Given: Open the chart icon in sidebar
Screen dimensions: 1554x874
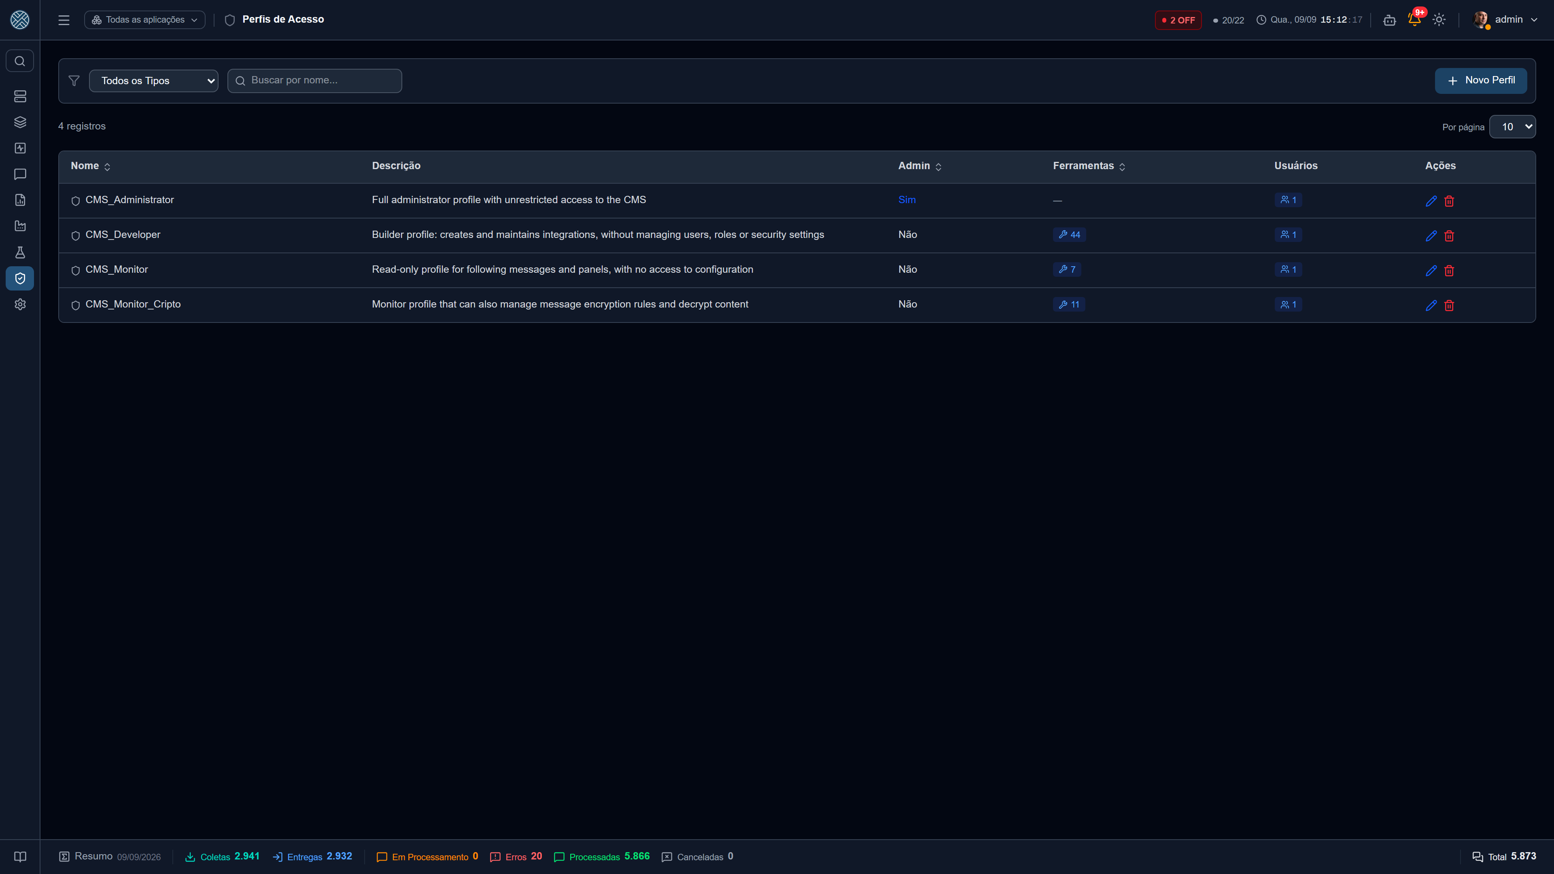Looking at the screenshot, I should 20,226.
